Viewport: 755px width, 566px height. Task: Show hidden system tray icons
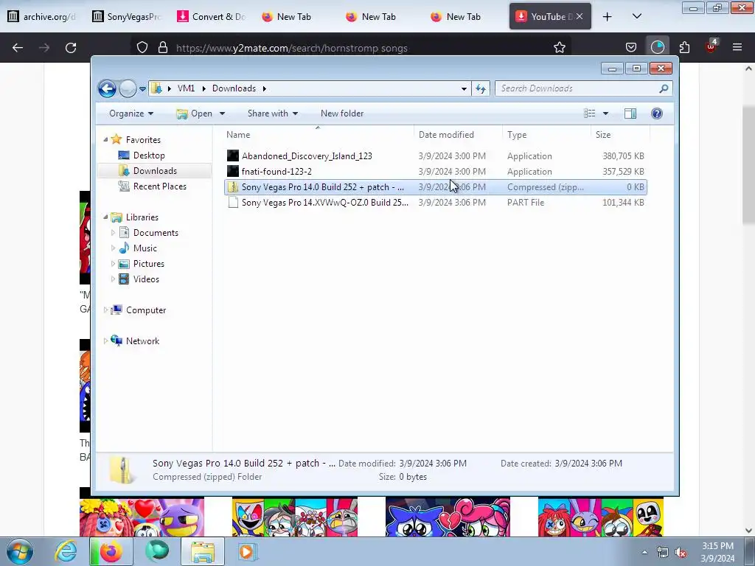coord(644,552)
